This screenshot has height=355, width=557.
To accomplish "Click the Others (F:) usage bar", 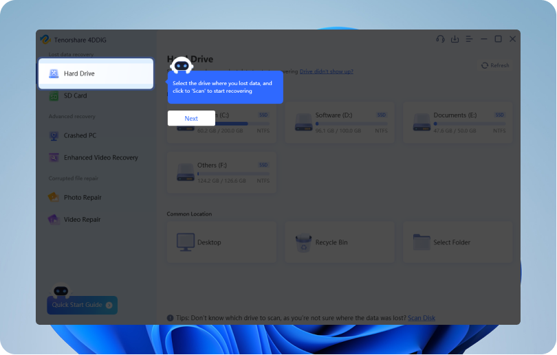I will click(233, 174).
